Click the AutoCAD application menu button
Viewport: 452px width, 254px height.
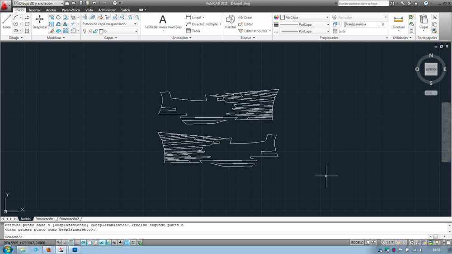pyautogui.click(x=5, y=6)
